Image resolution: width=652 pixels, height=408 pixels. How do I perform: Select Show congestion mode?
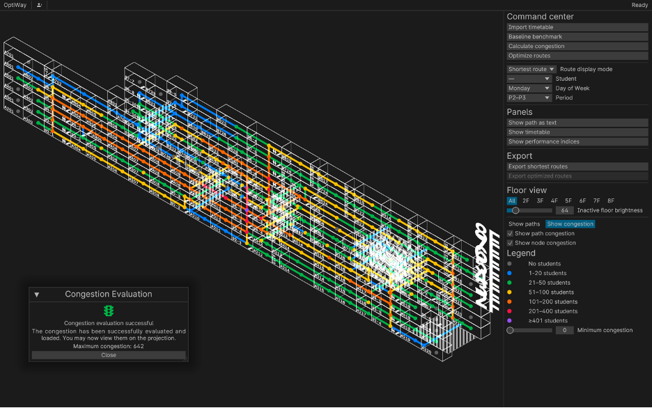point(570,224)
